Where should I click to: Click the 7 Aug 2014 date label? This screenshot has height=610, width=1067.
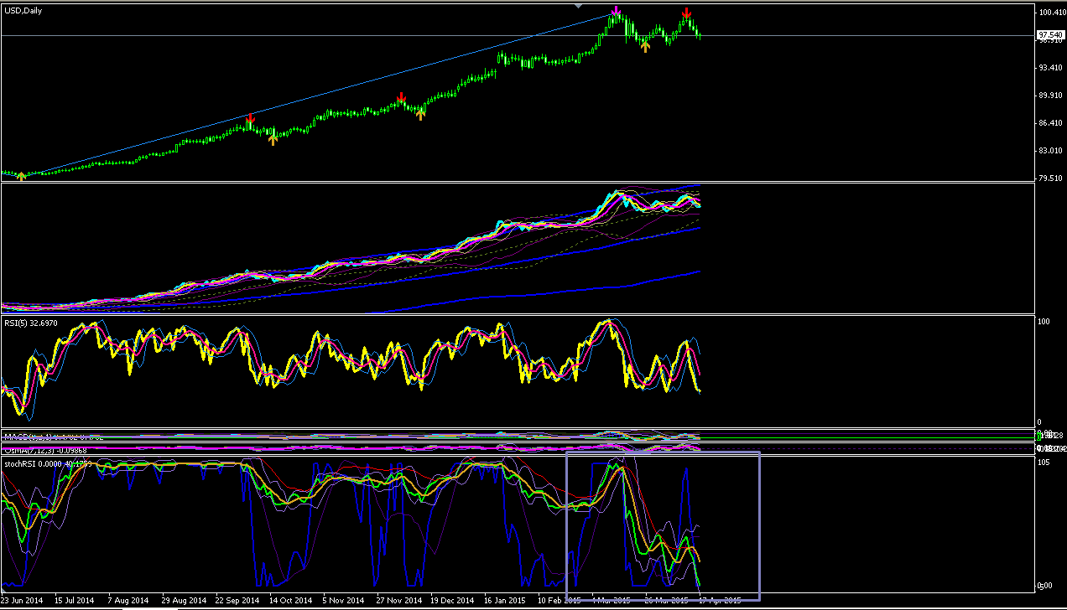pyautogui.click(x=127, y=601)
